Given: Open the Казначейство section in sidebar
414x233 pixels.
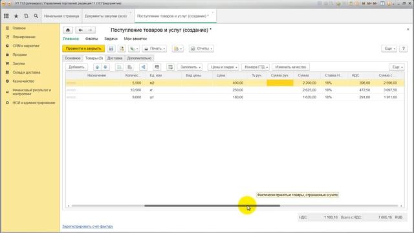Looking at the screenshot, I should click(23, 81).
